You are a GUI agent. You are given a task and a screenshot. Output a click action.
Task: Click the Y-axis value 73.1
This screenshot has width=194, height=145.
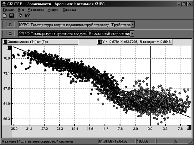[7, 73]
